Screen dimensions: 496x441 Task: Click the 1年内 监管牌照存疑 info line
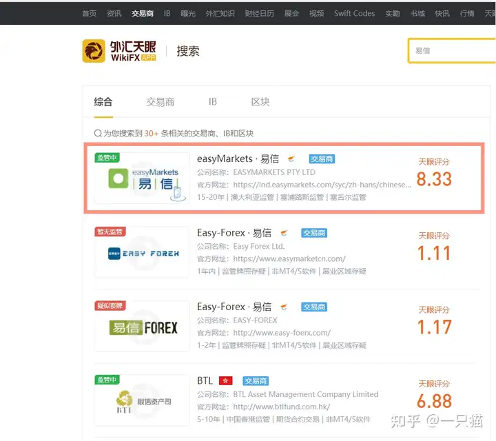pyautogui.click(x=282, y=271)
